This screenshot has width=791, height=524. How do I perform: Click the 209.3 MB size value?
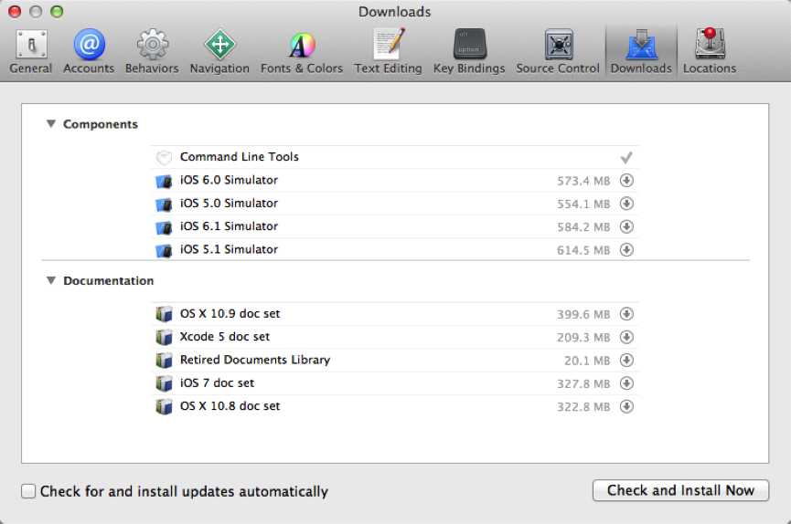tap(583, 338)
